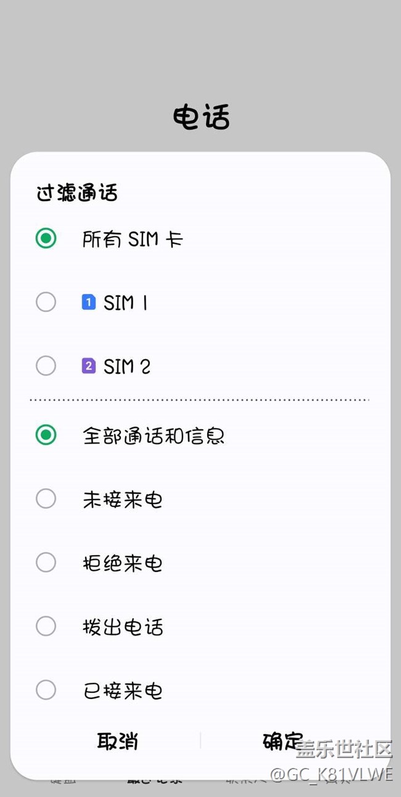Image resolution: width=401 pixels, height=797 pixels.
Task: Switch to the 最近记录 bottom tab
Action: coord(154,780)
